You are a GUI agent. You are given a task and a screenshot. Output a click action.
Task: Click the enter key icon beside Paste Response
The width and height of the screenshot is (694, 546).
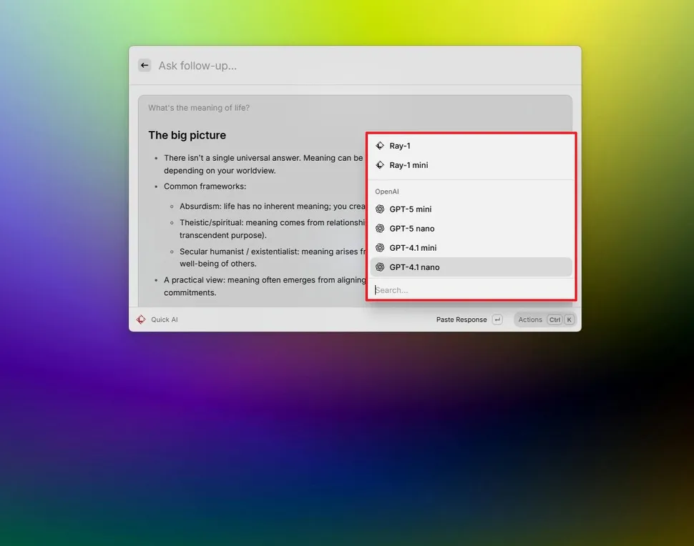pos(497,319)
